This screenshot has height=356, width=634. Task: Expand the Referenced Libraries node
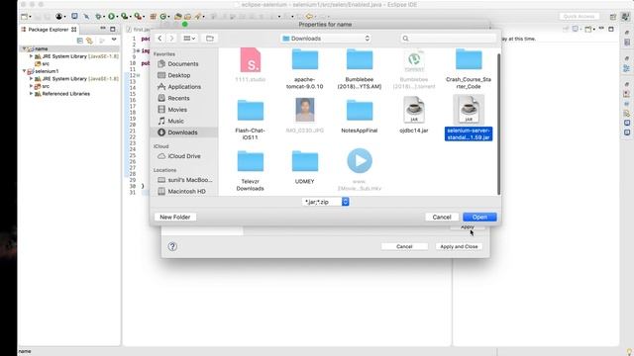click(x=31, y=94)
